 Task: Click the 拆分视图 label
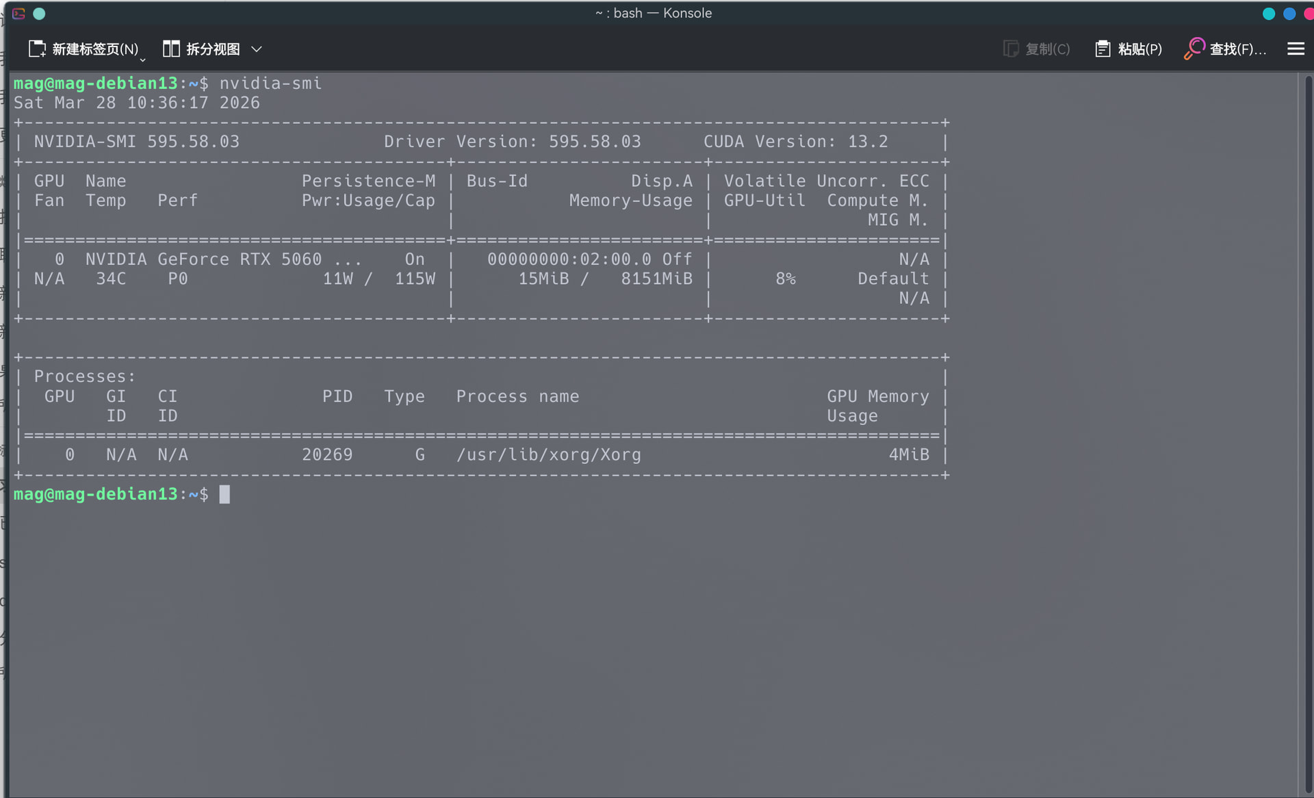(213, 49)
